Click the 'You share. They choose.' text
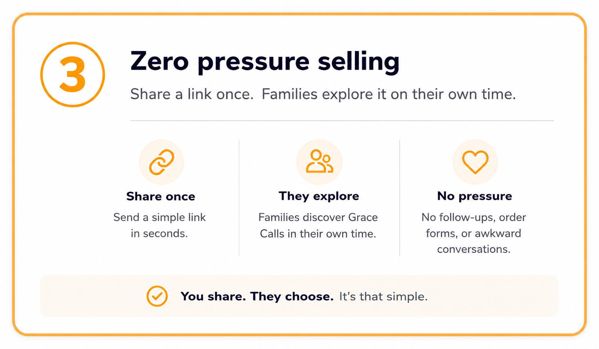The image size is (599, 349). point(257,296)
